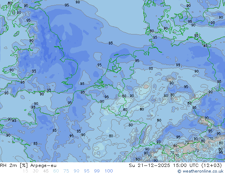225x174 pixels.
Task: Select the legend value 95
Action: 87,171
